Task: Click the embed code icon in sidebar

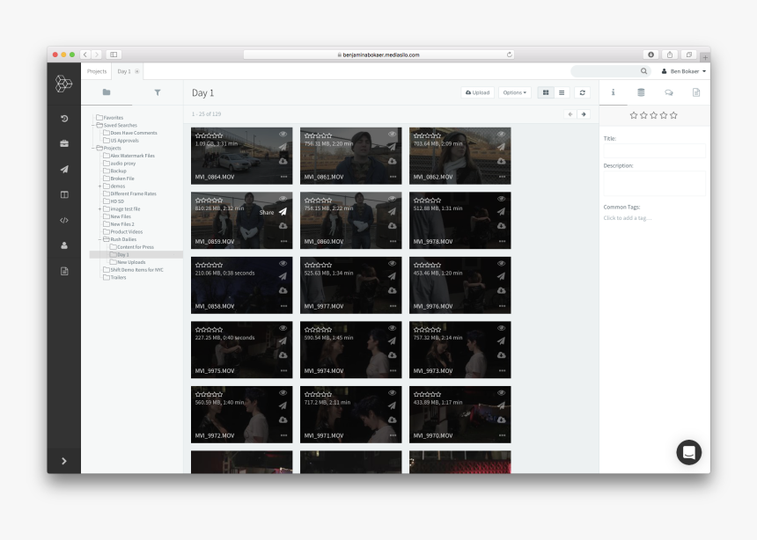Action: (63, 220)
